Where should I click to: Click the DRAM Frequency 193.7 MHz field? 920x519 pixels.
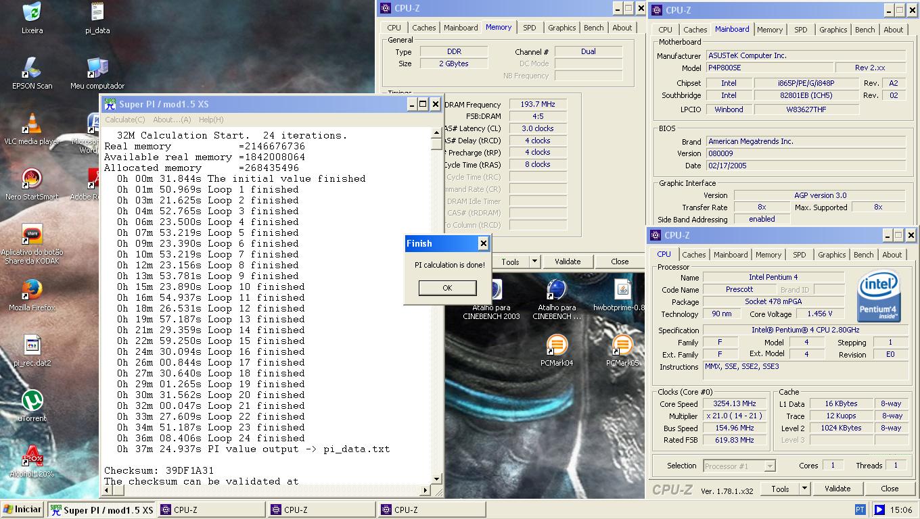538,105
